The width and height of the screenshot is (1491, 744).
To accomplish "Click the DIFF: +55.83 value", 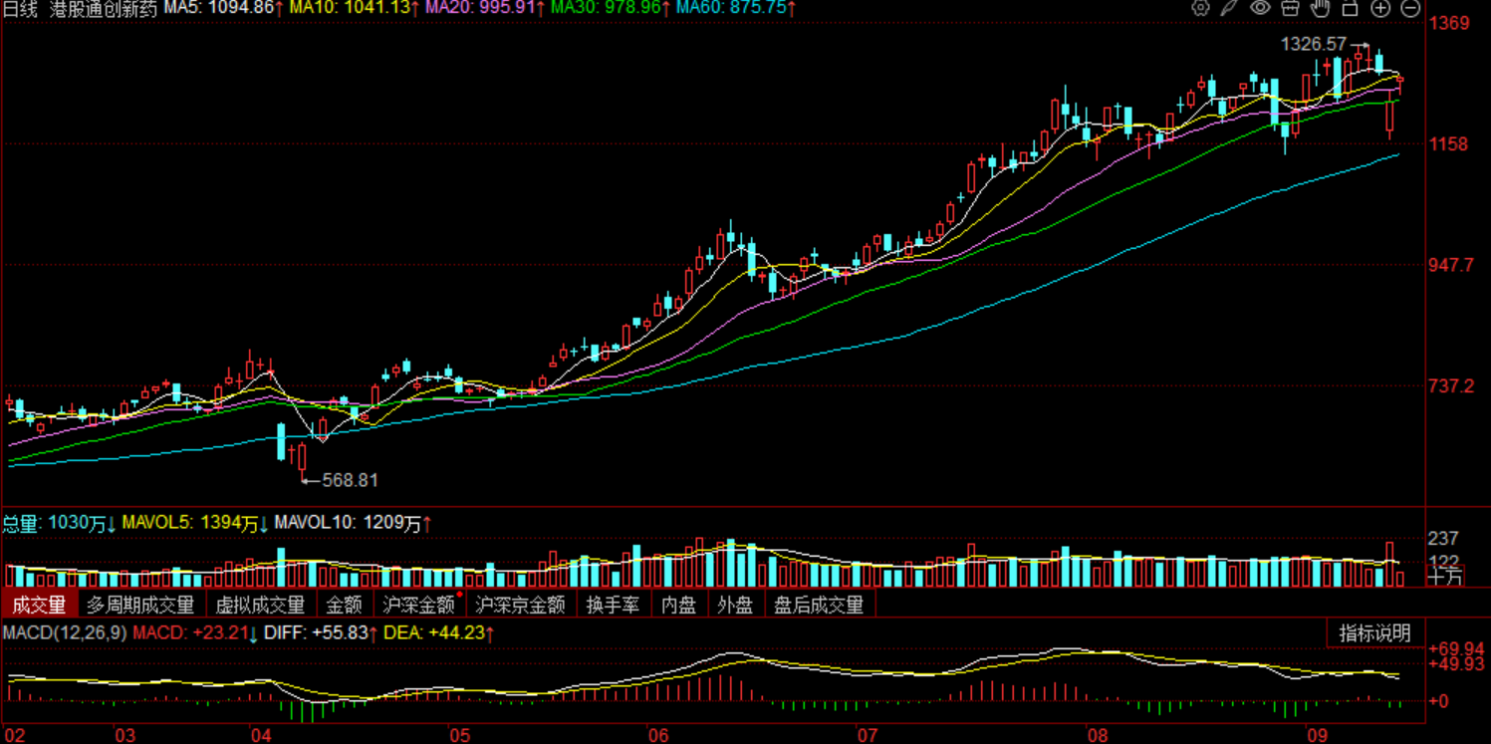I will tap(322, 632).
